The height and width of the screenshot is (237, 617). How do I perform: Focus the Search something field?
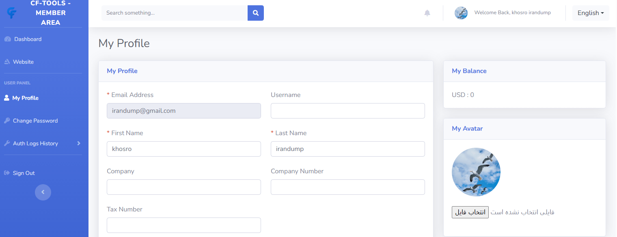(175, 13)
